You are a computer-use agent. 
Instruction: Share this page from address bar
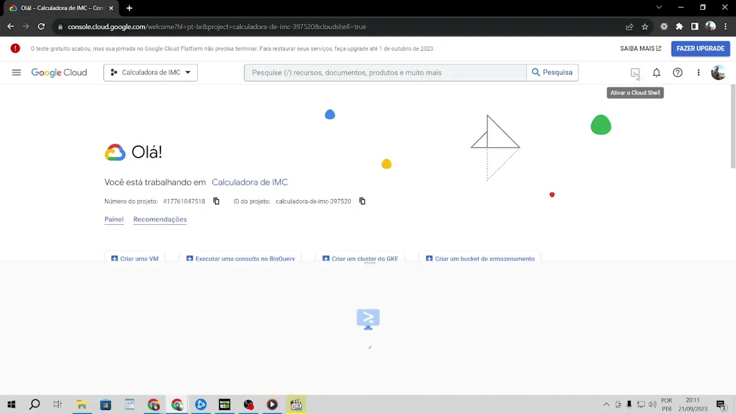(x=630, y=26)
